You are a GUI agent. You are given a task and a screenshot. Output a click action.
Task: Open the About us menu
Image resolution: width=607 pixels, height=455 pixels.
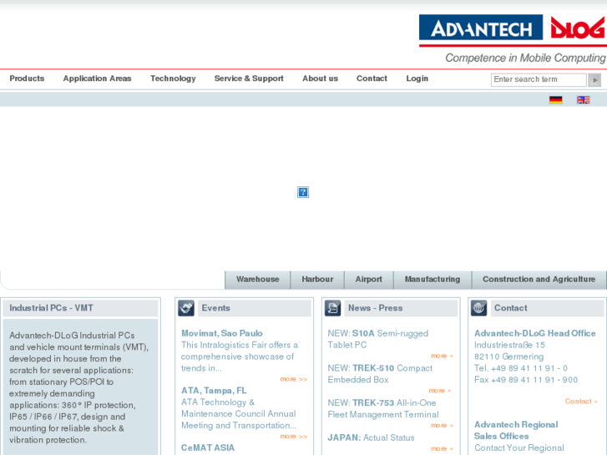coord(320,78)
